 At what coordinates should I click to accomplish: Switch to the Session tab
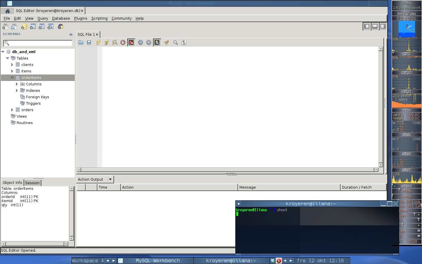(32, 183)
